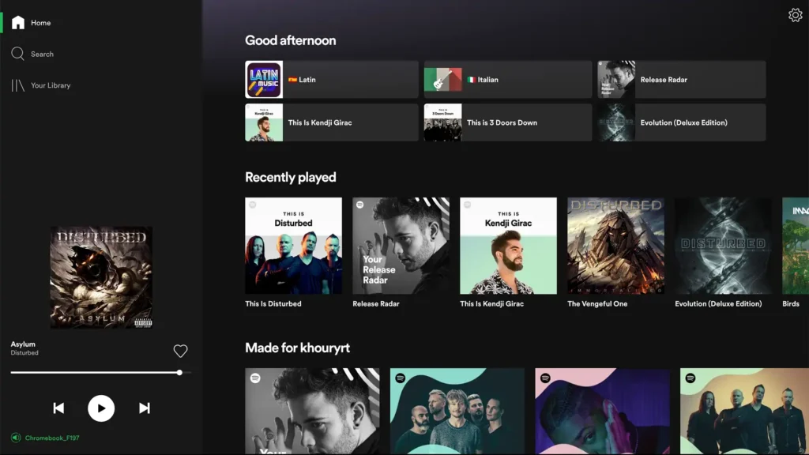Screen dimensions: 809x455
Task: Open the settings gear icon
Action: (x=795, y=15)
